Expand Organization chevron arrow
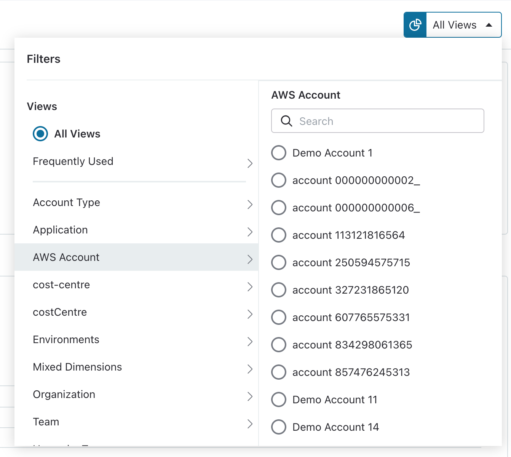This screenshot has width=511, height=457. (x=250, y=396)
